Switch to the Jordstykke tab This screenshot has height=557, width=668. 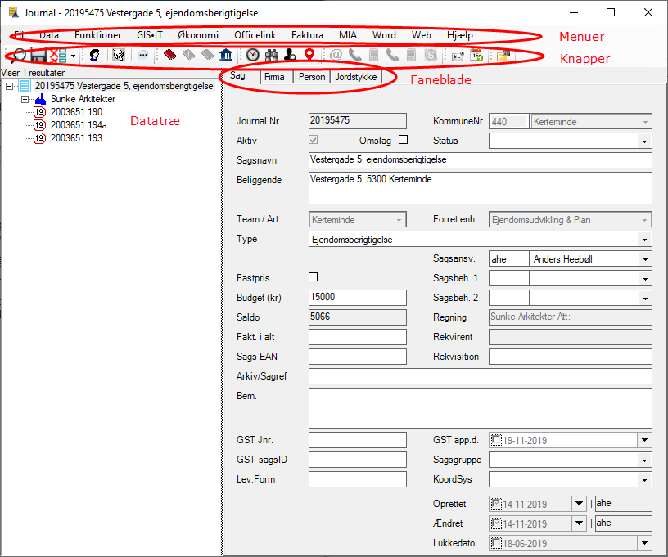[x=357, y=77]
